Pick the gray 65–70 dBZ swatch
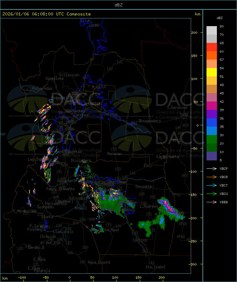 pyautogui.click(x=212, y=39)
